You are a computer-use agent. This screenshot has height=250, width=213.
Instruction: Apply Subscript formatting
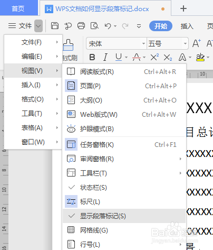tap(168, 57)
